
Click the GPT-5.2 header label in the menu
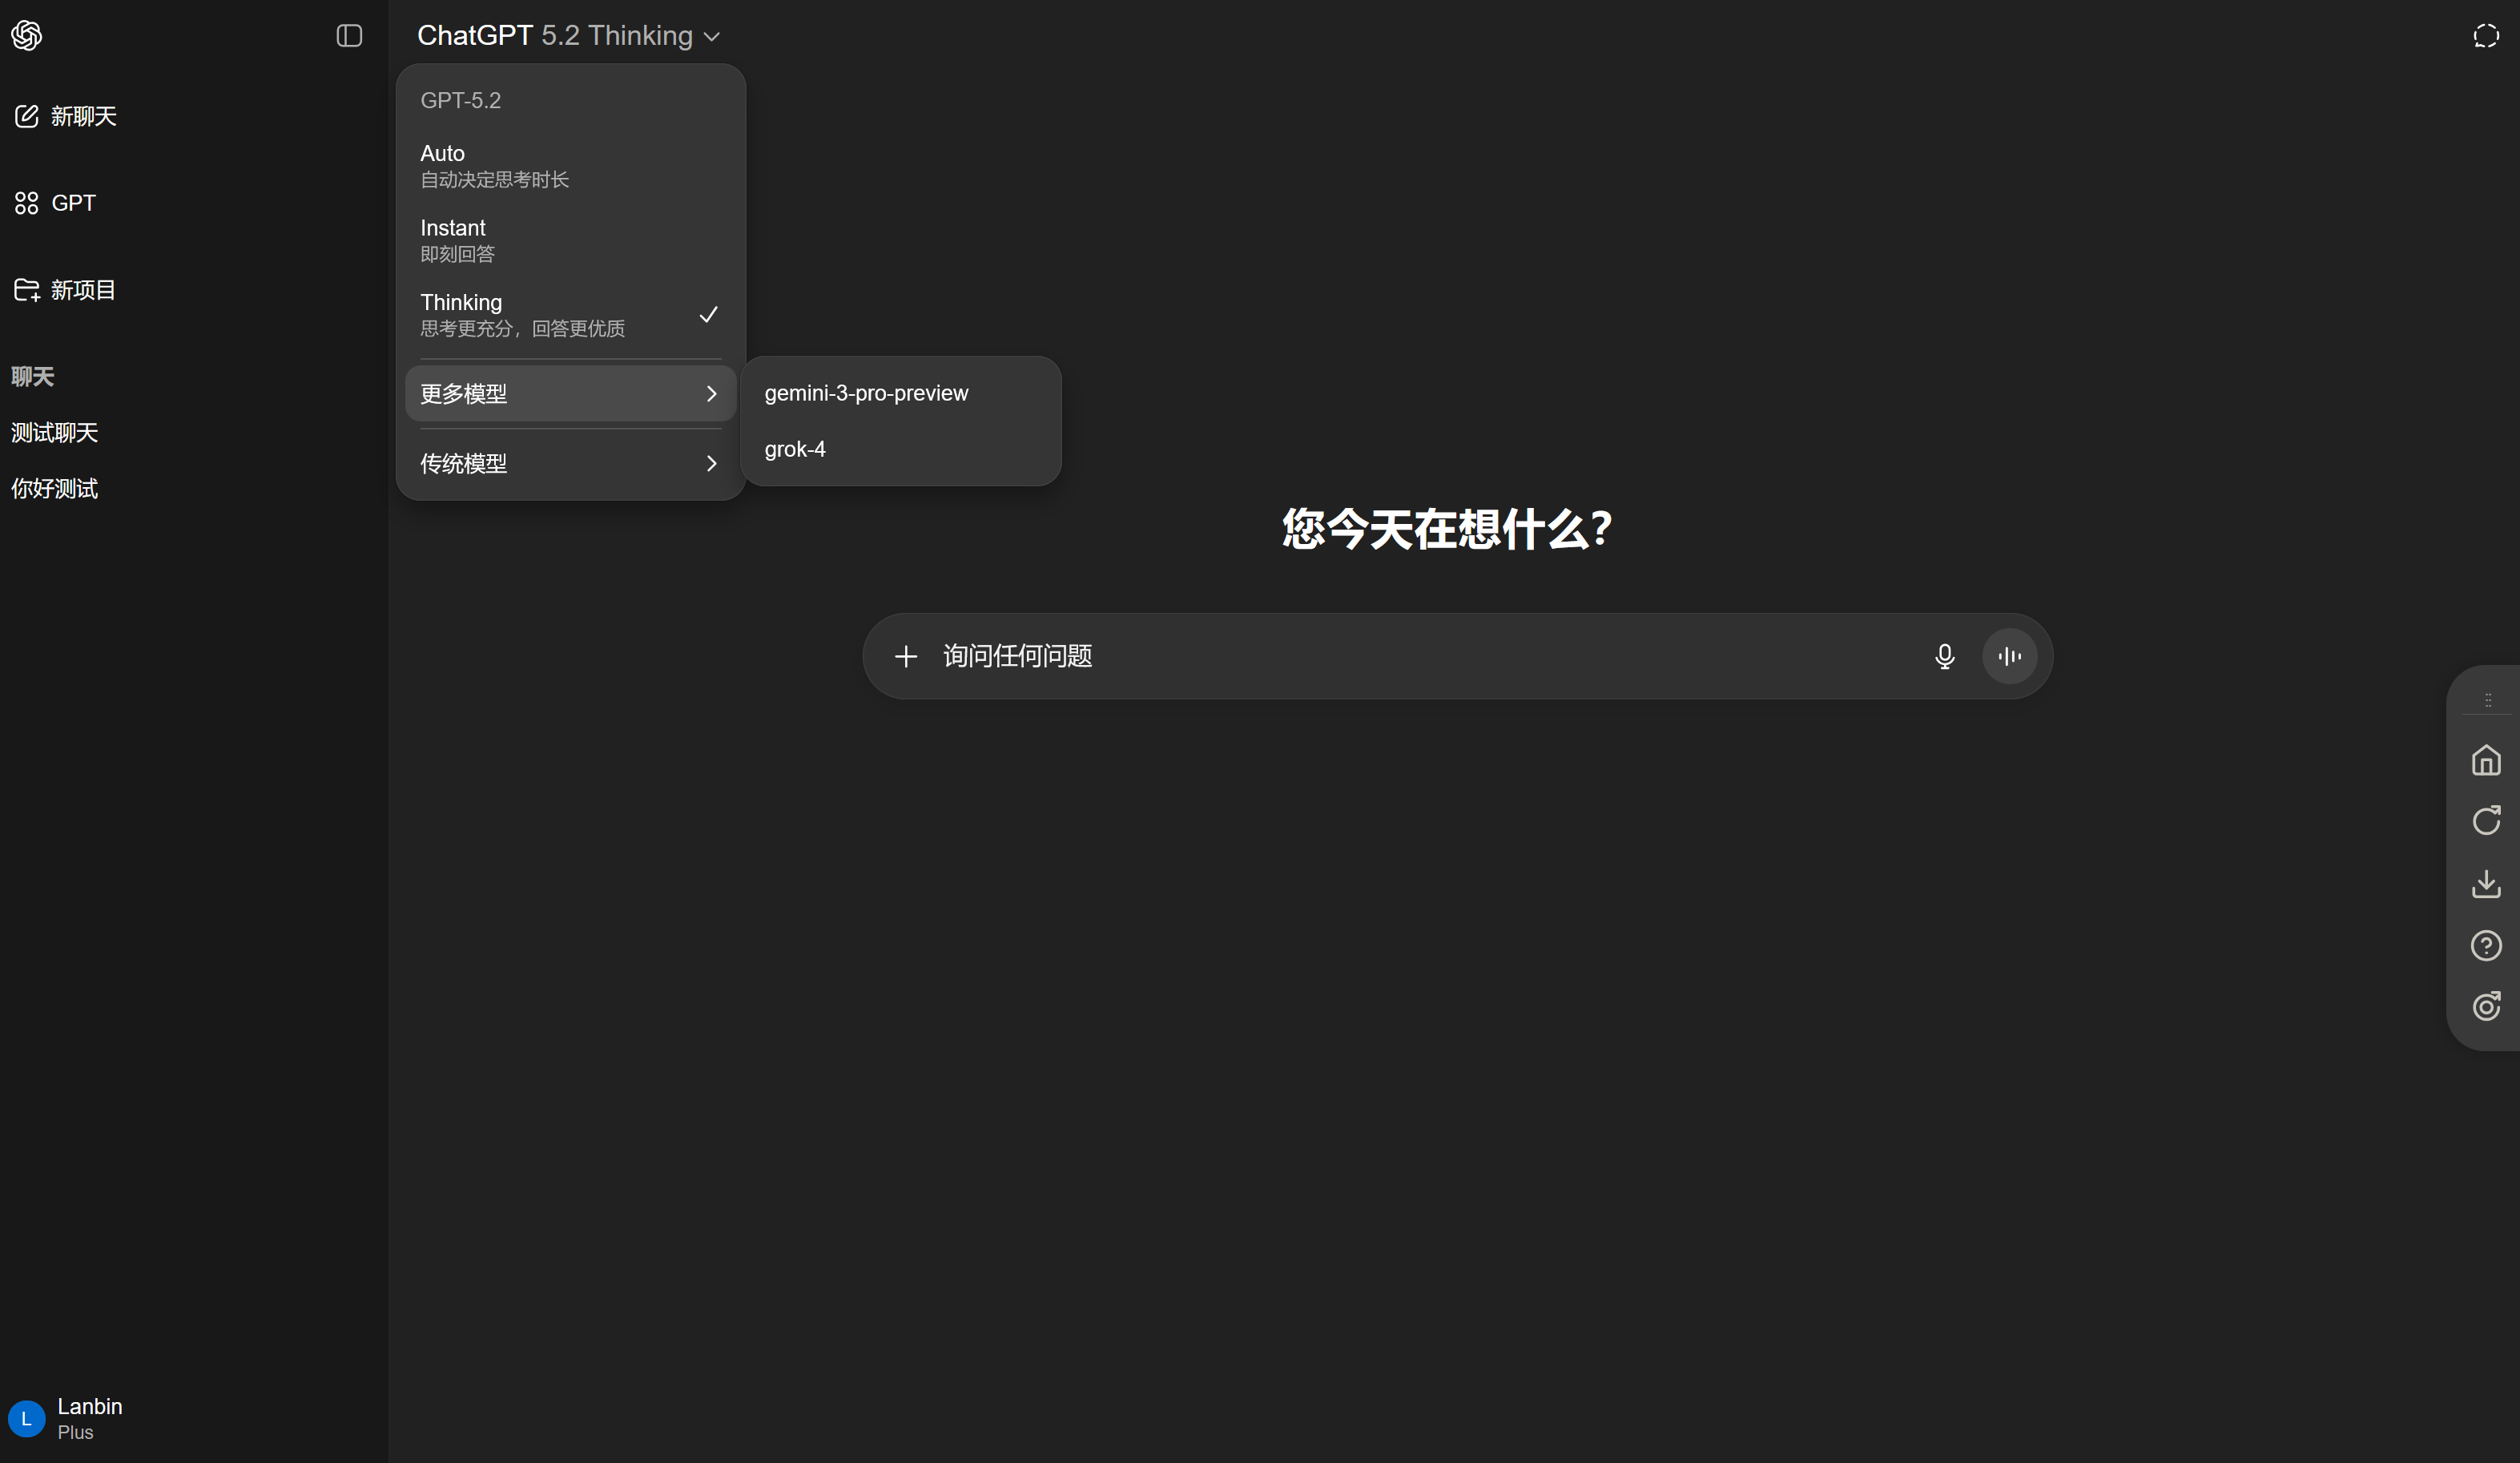(x=461, y=100)
